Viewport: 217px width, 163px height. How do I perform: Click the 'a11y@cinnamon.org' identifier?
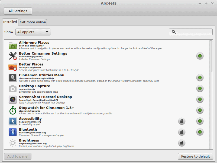[30, 122]
